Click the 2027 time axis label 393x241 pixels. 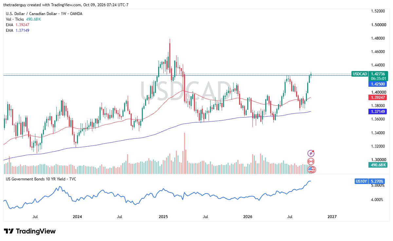tap(332, 217)
